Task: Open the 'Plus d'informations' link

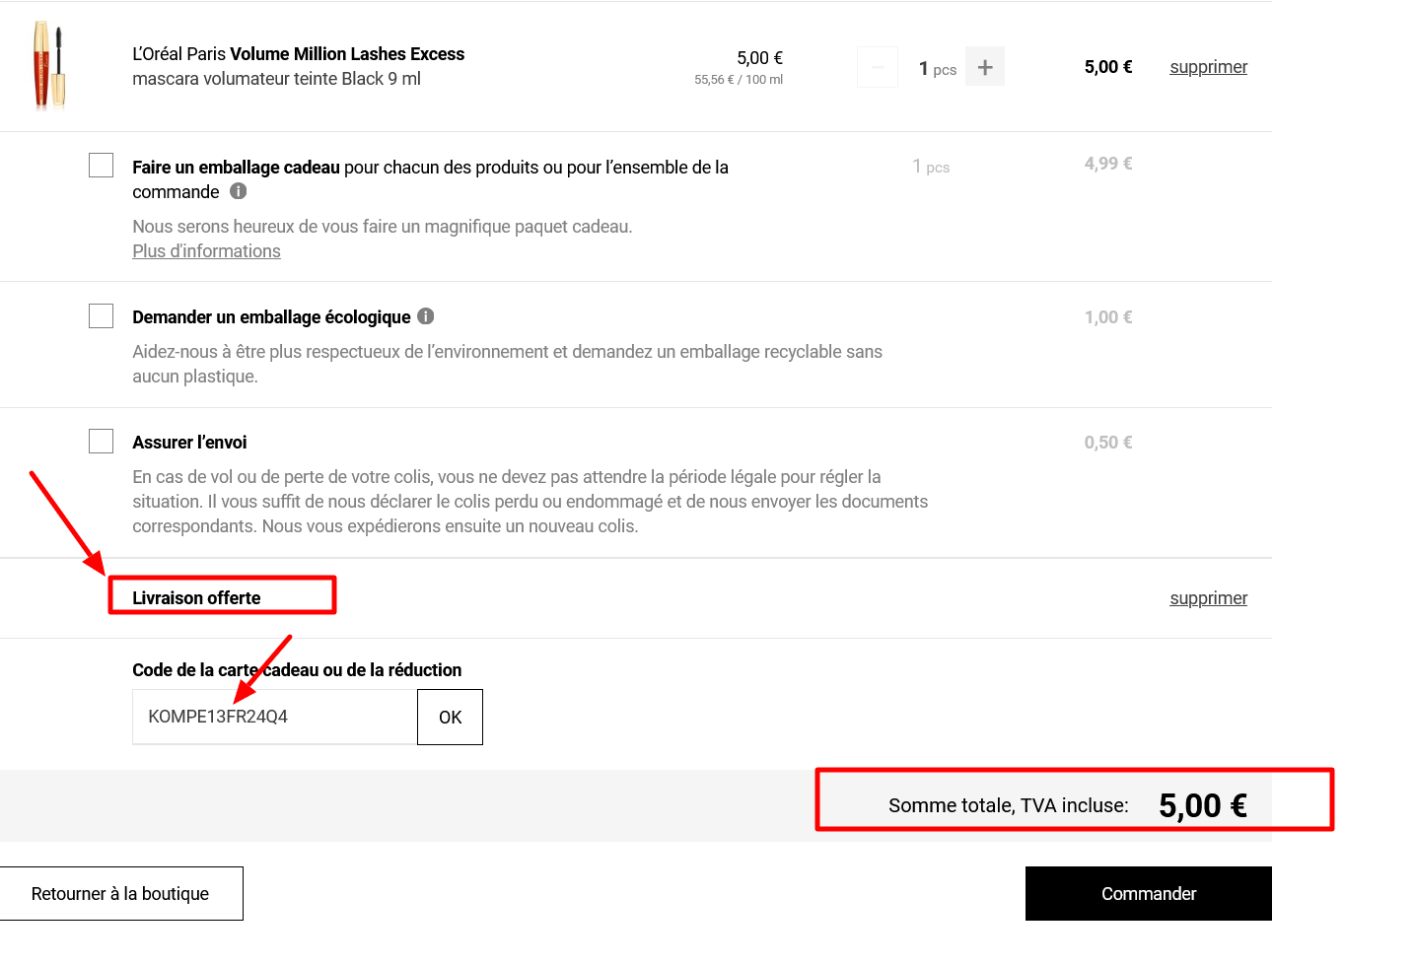Action: pos(206,250)
